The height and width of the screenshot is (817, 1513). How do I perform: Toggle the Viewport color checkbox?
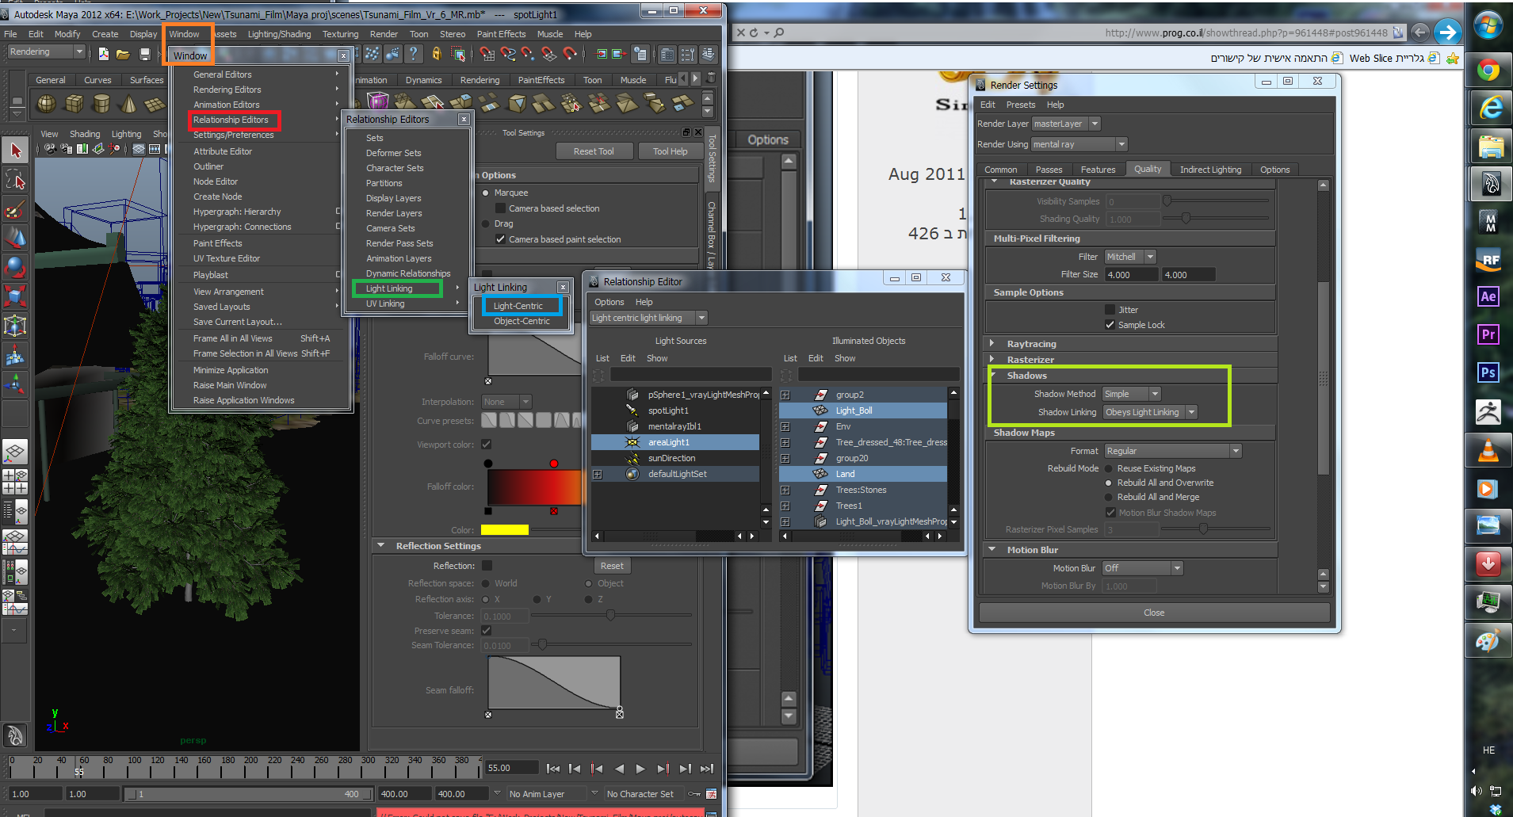click(486, 445)
